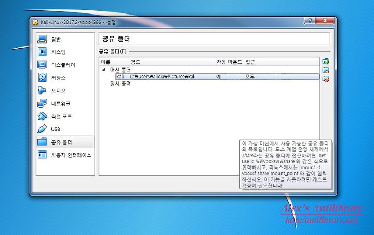Select the 공유 폴더 sidebar category

65,142
